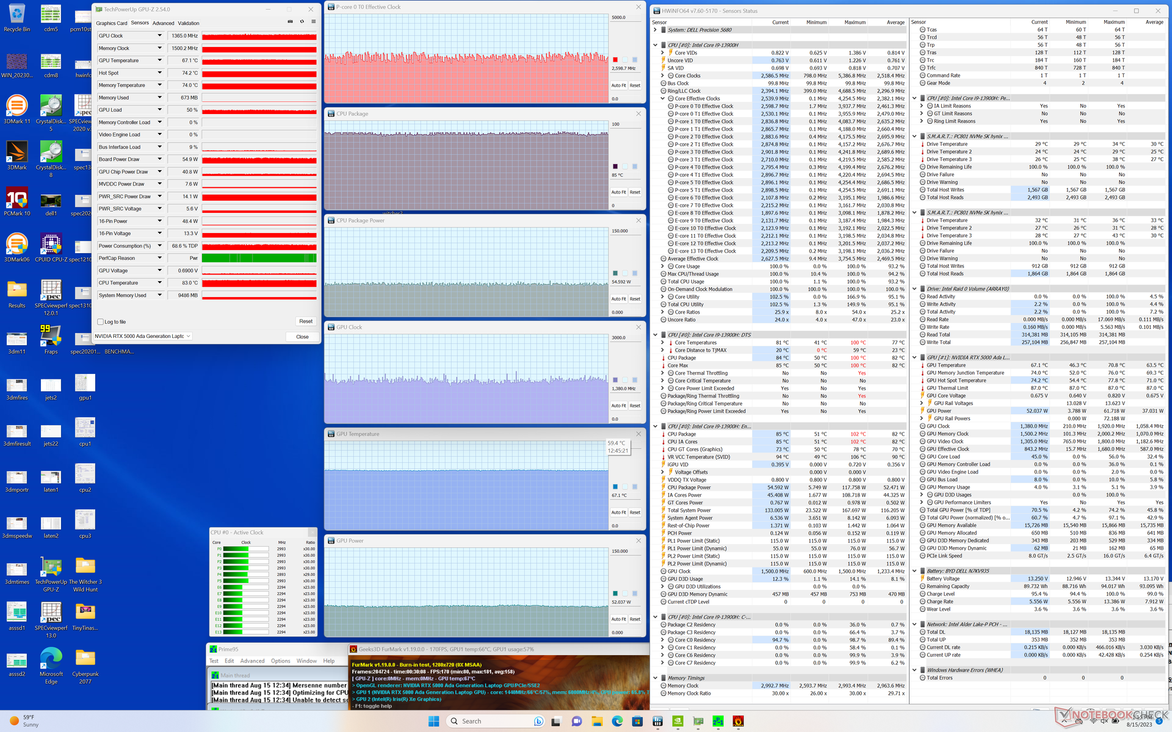Click Reset button in GPU-Z Sensors

306,321
